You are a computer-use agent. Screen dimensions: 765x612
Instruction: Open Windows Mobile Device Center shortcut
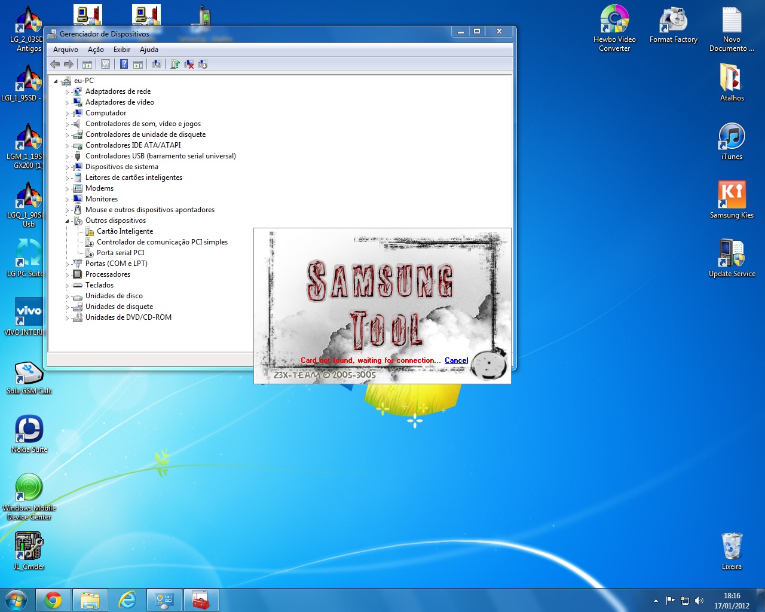(29, 497)
